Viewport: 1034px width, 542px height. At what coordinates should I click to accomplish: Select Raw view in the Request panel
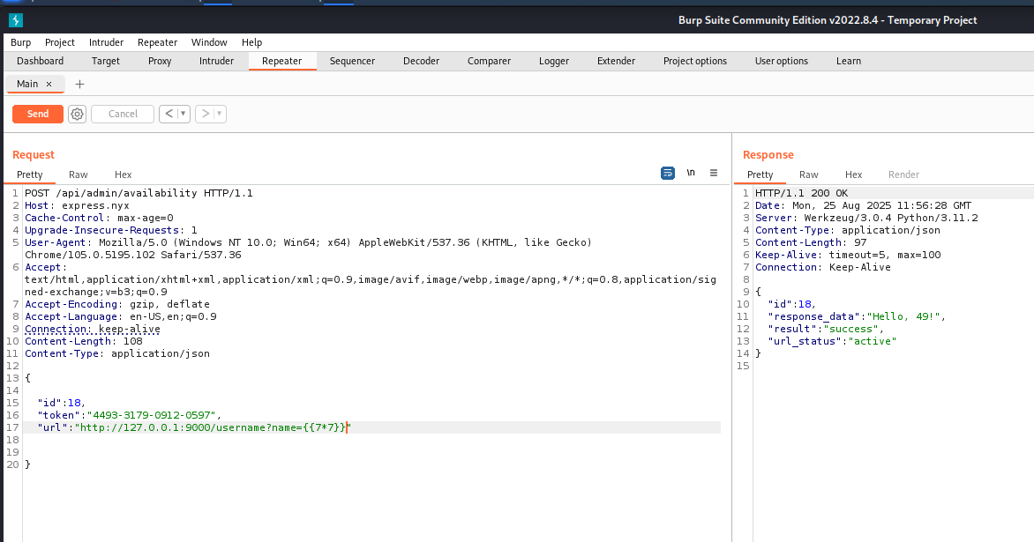pyautogui.click(x=79, y=174)
